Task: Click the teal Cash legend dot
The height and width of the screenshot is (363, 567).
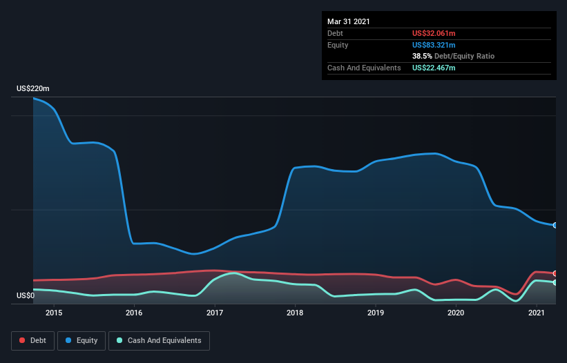Action: 119,340
